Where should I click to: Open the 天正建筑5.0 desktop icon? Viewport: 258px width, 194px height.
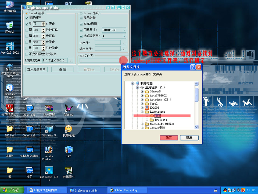coord(10,110)
